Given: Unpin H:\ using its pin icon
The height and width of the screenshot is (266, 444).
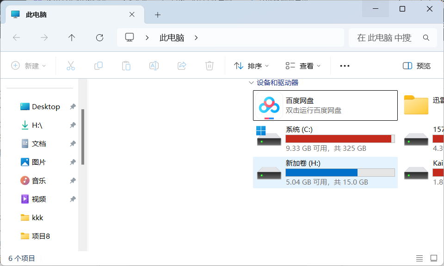Looking at the screenshot, I should point(73,125).
